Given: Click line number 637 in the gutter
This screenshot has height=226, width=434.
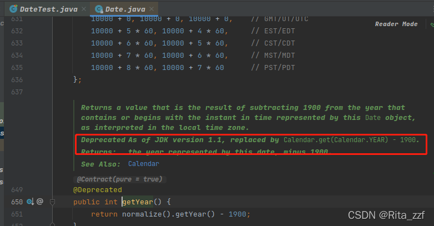Looking at the screenshot, I should point(17,92).
